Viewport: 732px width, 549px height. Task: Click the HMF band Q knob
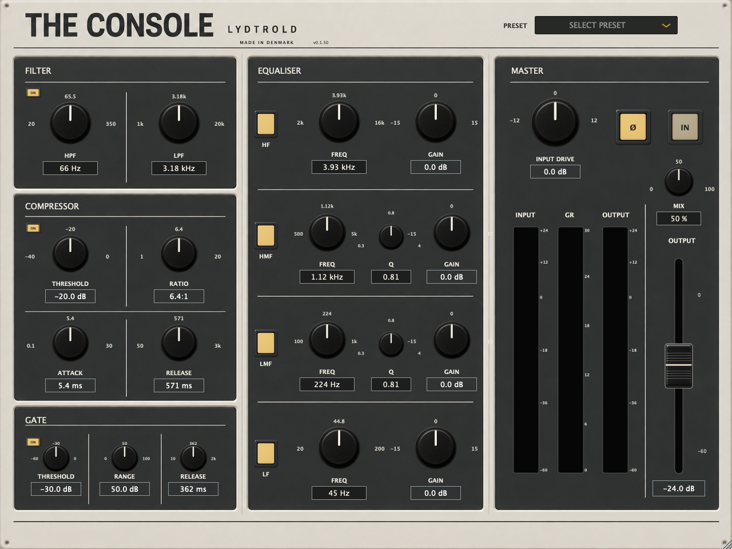pos(391,236)
